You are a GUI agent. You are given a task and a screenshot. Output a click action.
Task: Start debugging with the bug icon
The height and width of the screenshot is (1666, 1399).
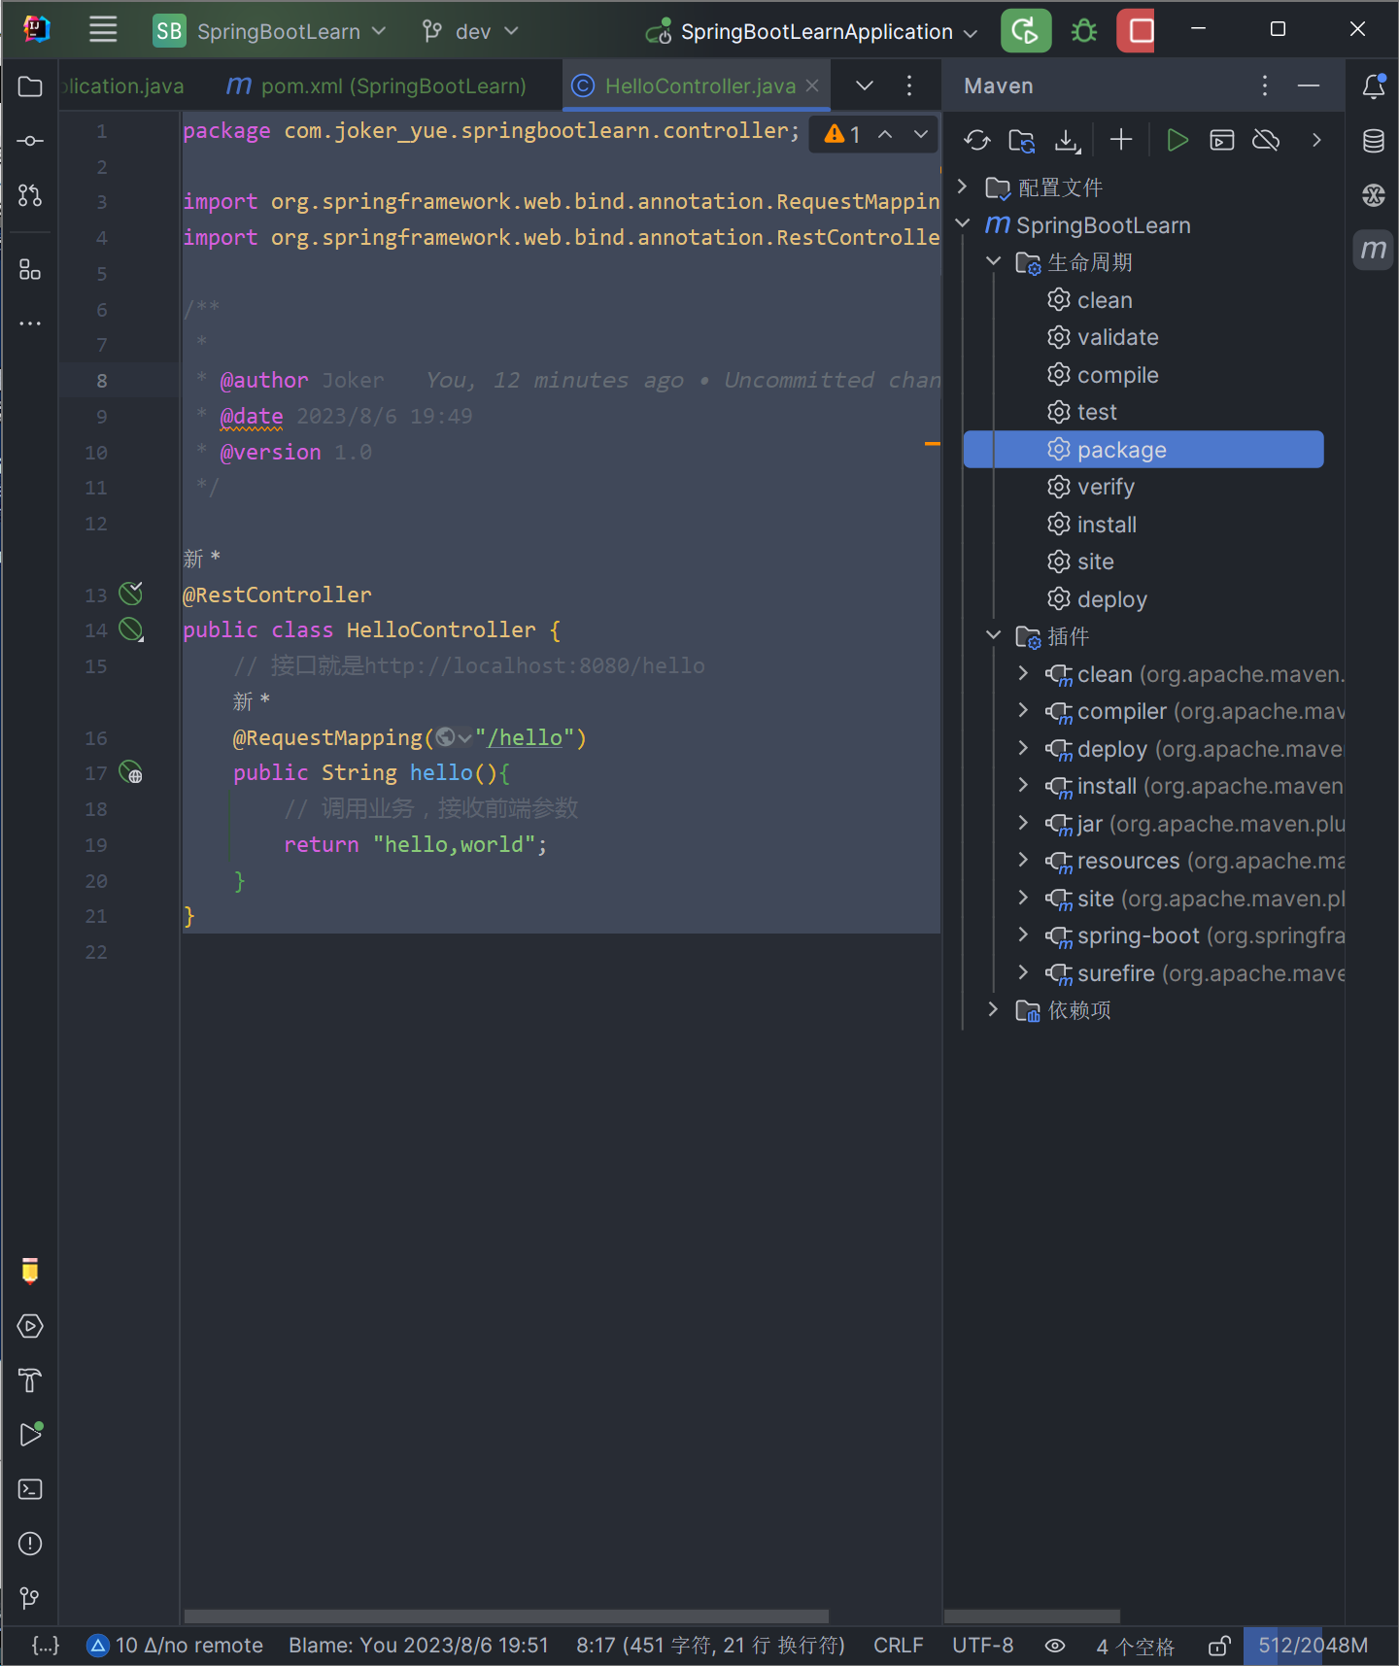1084,31
